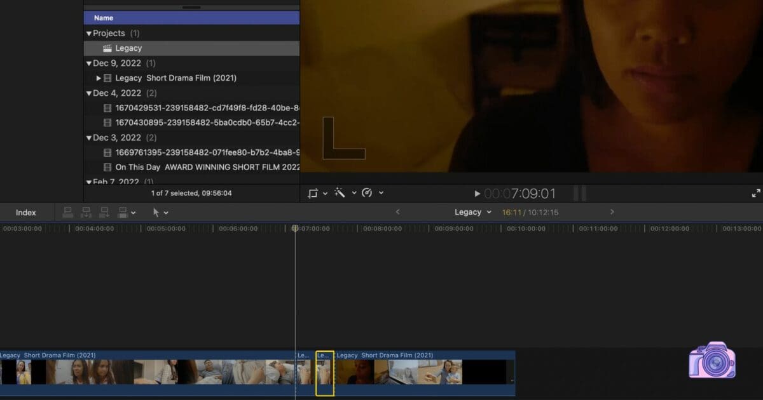The width and height of the screenshot is (763, 400).
Task: Click the Connect clip icon in timeline toolbar
Action: 68,212
